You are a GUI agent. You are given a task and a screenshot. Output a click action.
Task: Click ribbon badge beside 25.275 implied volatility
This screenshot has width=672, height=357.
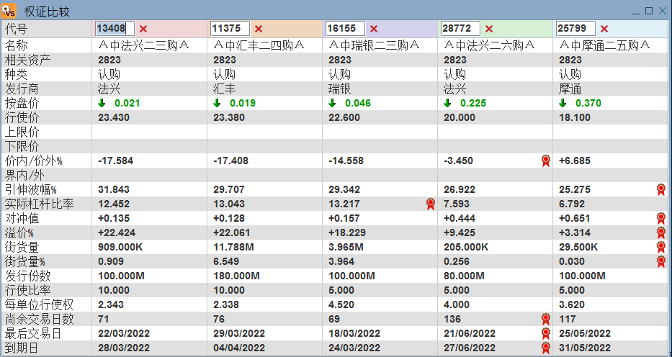tap(661, 189)
